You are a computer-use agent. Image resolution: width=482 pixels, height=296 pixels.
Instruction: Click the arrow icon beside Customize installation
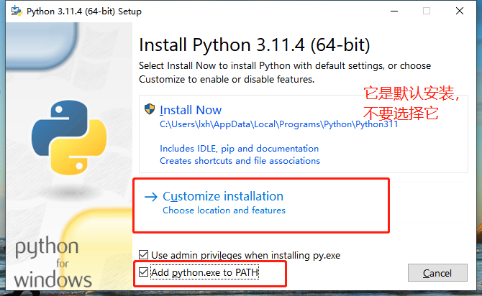151,197
